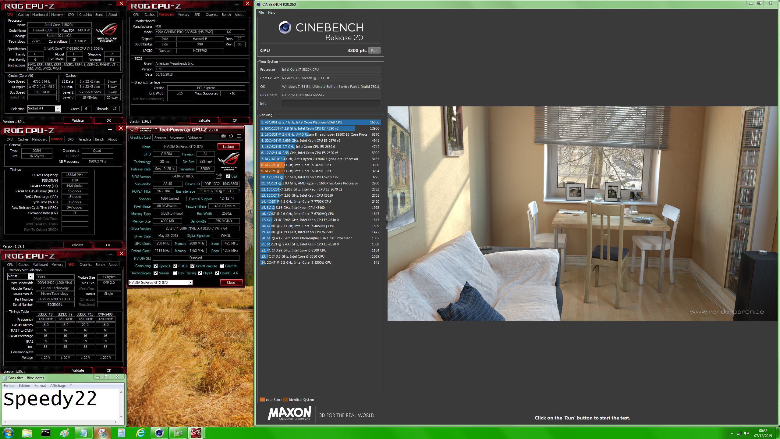The height and width of the screenshot is (439, 780).
Task: Open the Sensors tab in GPU-Z
Action: tap(160, 138)
